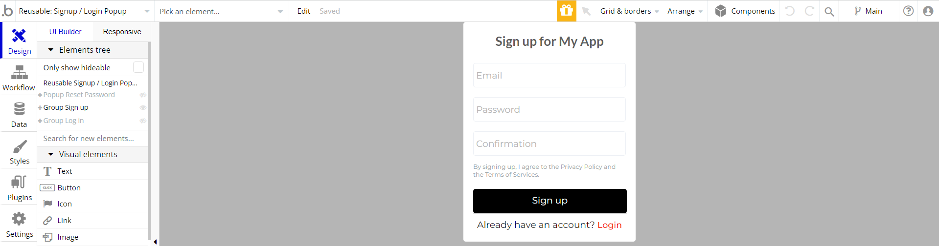Image resolution: width=939 pixels, height=246 pixels.
Task: Collapse the Elements tree section
Action: 51,50
